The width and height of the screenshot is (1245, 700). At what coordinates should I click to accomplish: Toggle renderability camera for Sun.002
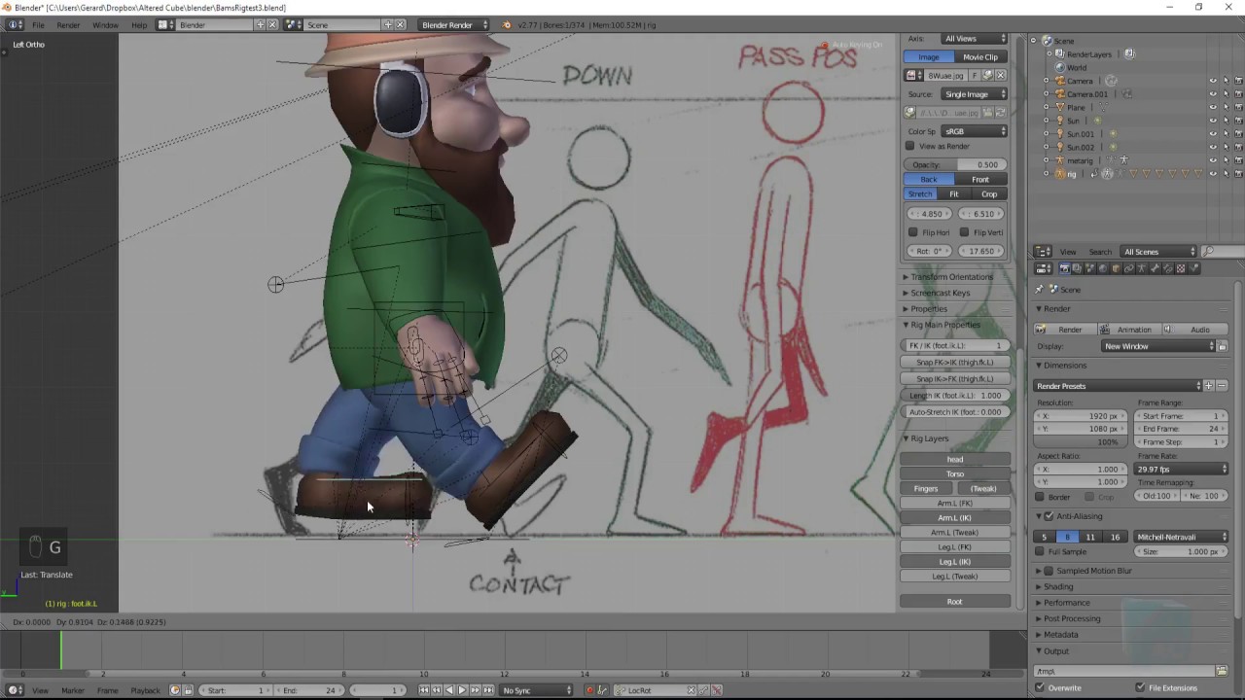(x=1238, y=148)
